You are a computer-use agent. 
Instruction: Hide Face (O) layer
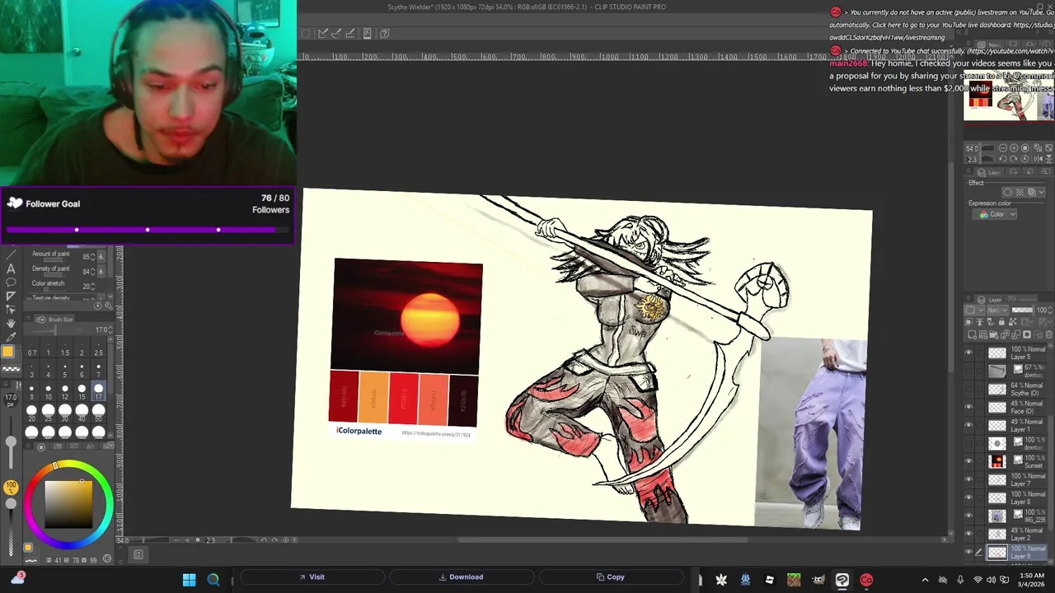(968, 407)
